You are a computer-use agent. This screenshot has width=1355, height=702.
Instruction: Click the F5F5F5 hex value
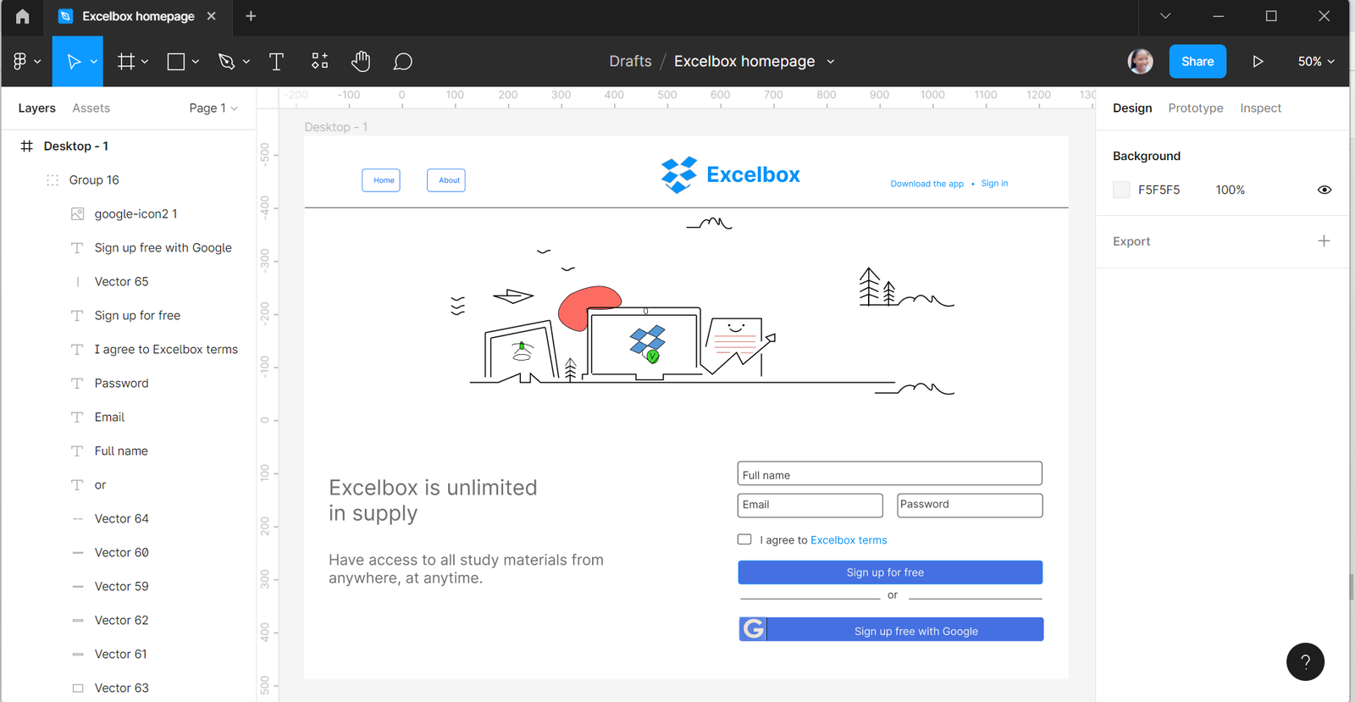pyautogui.click(x=1159, y=190)
